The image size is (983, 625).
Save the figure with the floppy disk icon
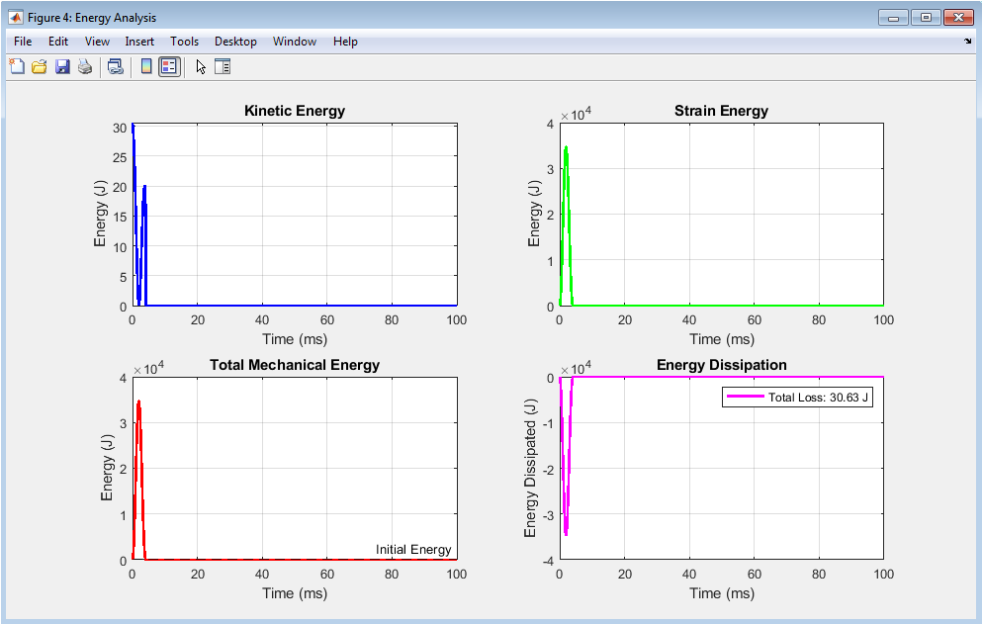62,67
